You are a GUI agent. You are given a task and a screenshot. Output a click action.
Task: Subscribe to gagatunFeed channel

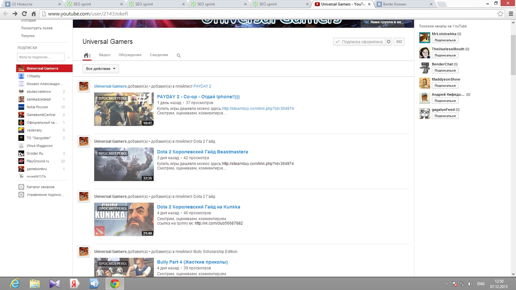445,116
